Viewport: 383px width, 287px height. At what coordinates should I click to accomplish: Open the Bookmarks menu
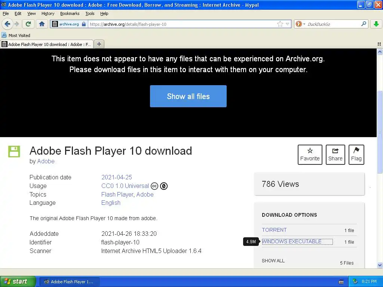(x=70, y=13)
